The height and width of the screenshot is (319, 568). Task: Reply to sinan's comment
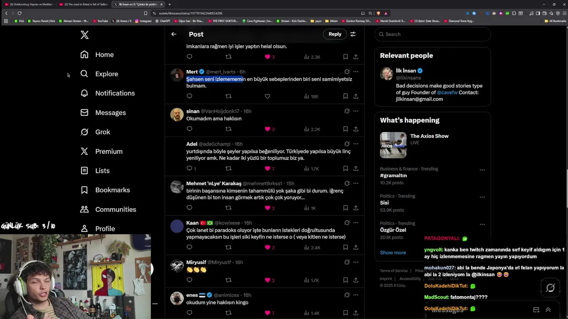click(x=189, y=129)
